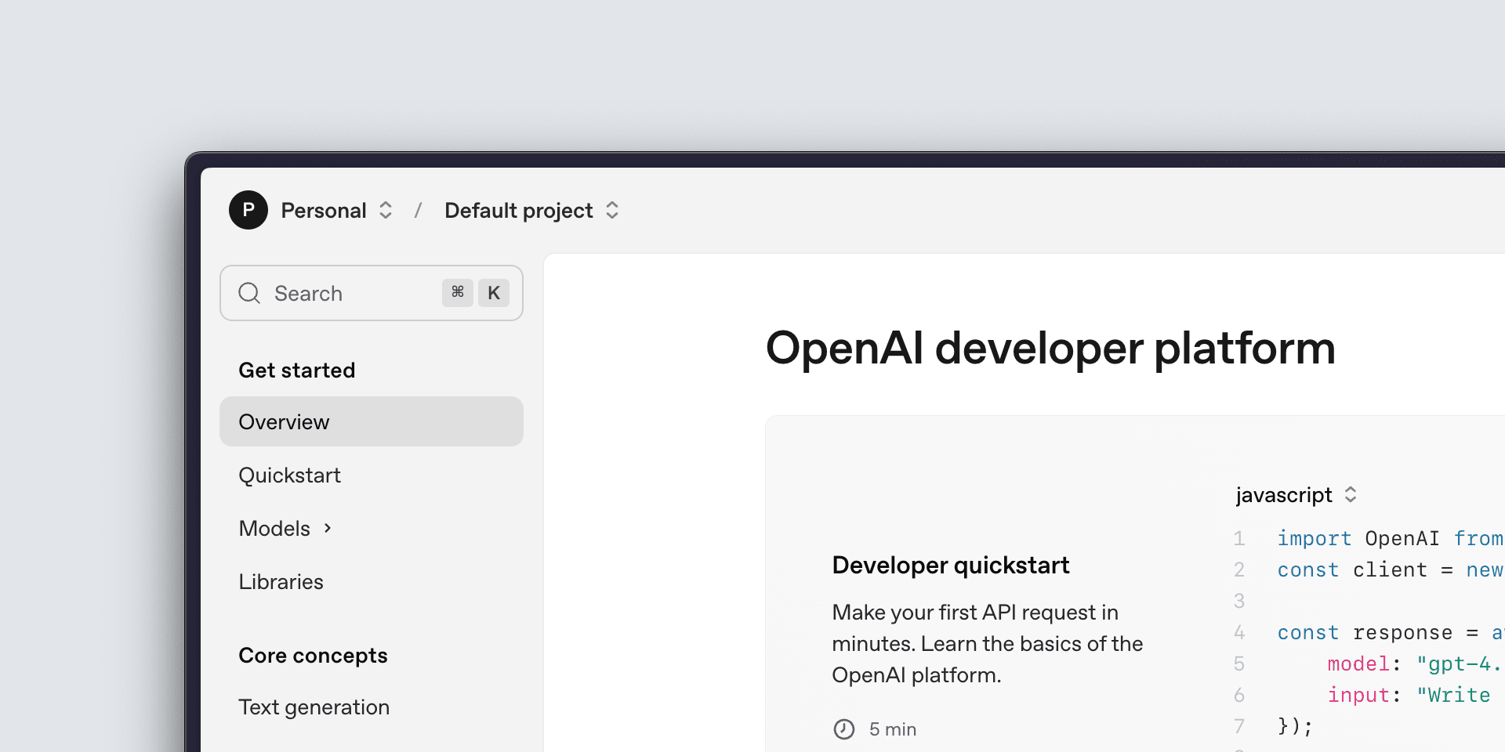1505x752 pixels.
Task: Select Overview in the sidebar
Action: point(284,421)
